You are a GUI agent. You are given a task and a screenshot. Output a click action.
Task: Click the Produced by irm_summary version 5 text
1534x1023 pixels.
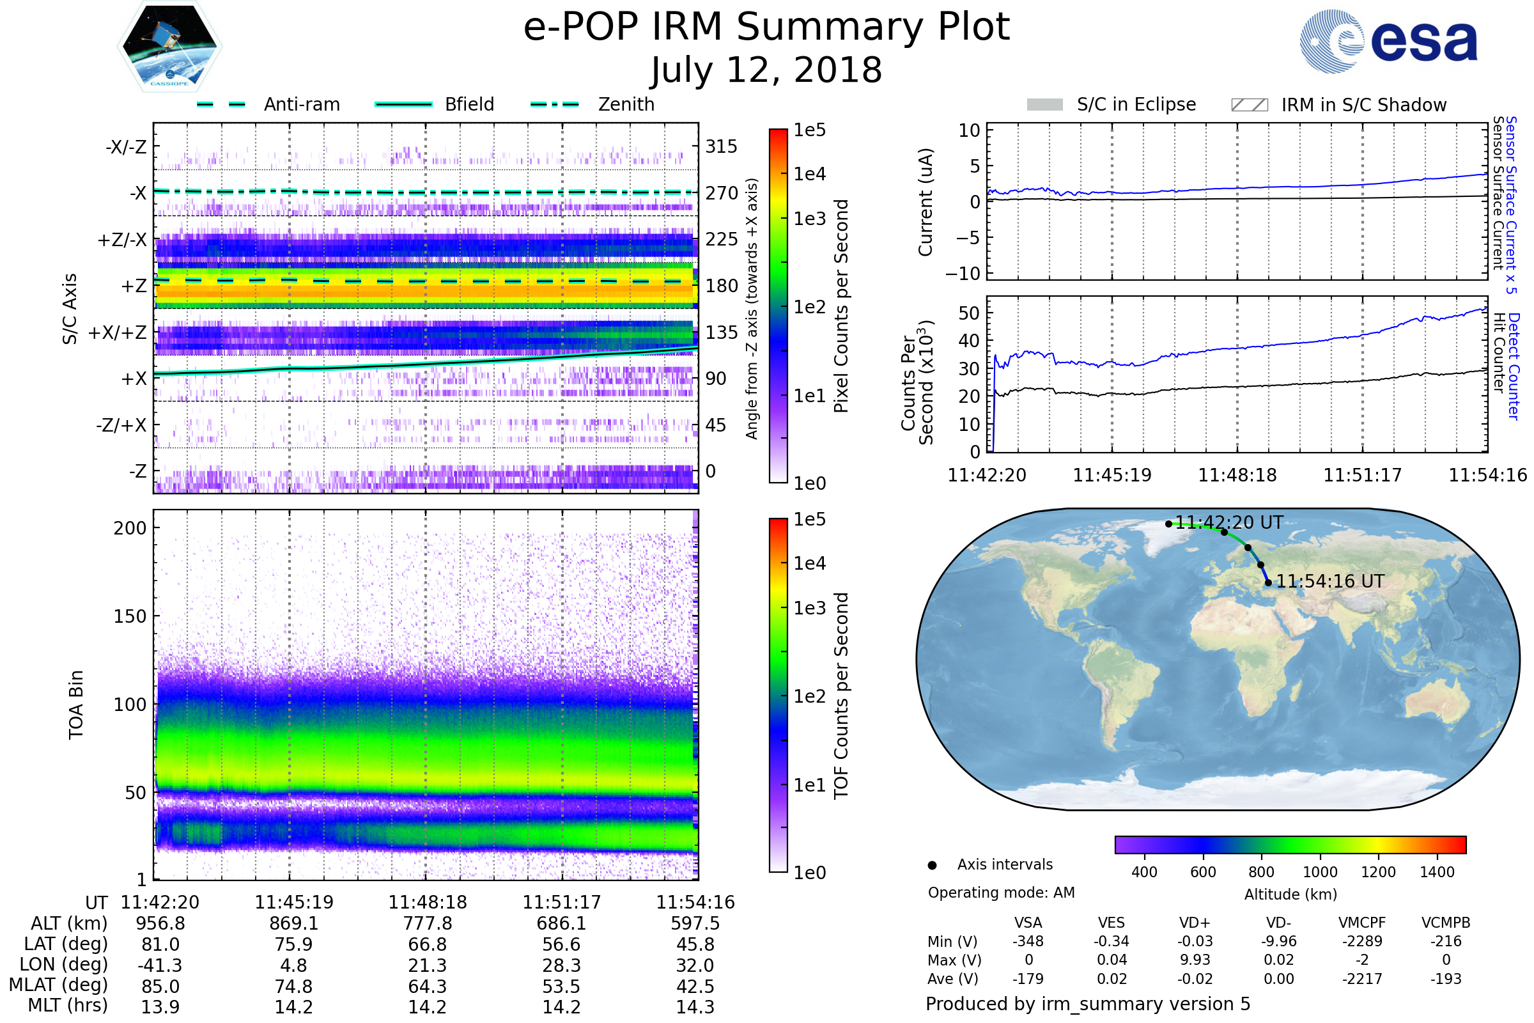[1087, 1004]
